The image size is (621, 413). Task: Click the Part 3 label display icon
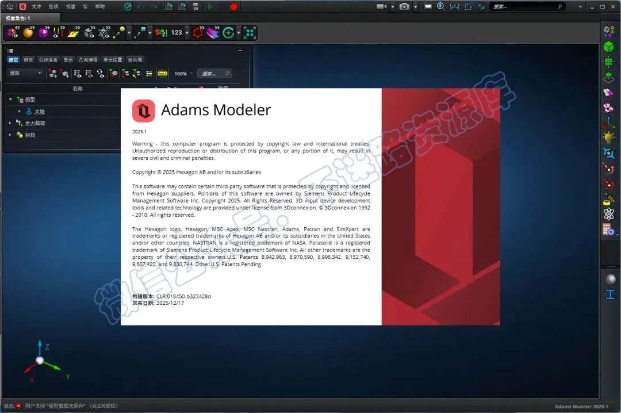click(162, 74)
